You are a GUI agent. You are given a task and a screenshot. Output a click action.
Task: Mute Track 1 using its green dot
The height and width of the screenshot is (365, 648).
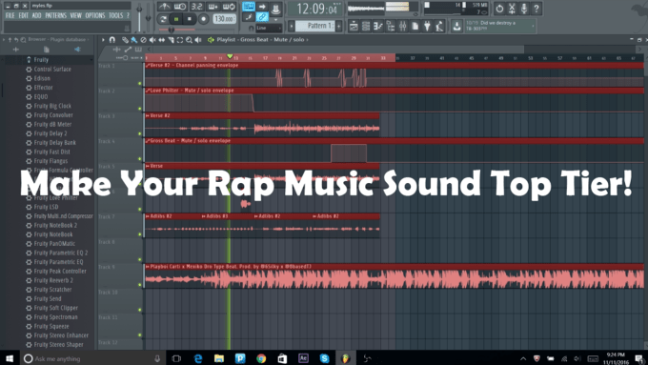click(x=140, y=84)
